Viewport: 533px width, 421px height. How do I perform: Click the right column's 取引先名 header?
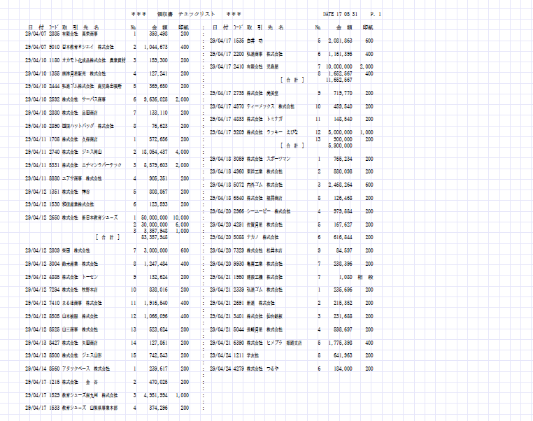(265, 27)
